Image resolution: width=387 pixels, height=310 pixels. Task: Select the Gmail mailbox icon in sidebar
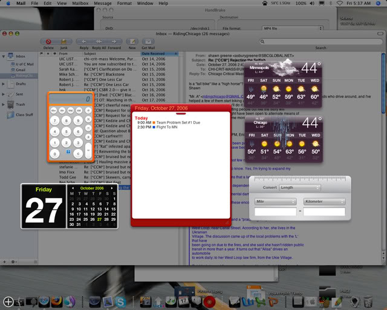pyautogui.click(x=13, y=70)
